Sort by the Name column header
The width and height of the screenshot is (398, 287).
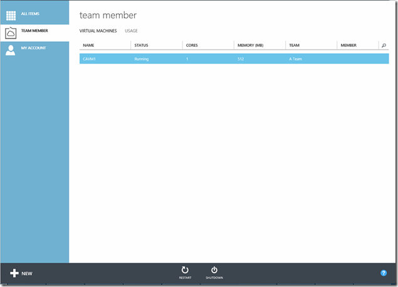[88, 45]
